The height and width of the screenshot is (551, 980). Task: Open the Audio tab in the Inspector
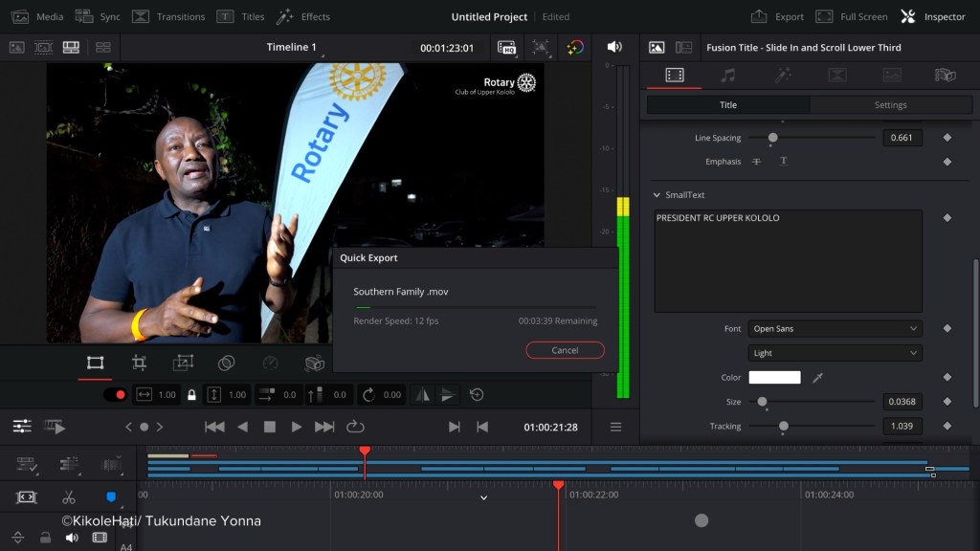728,75
